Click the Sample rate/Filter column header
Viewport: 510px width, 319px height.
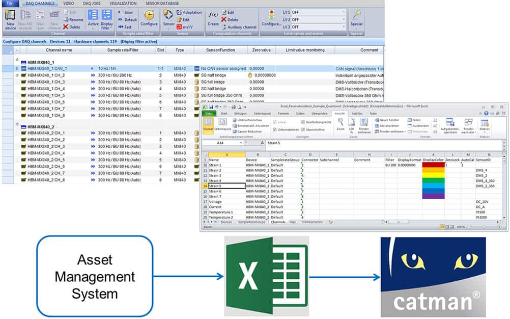(123, 50)
